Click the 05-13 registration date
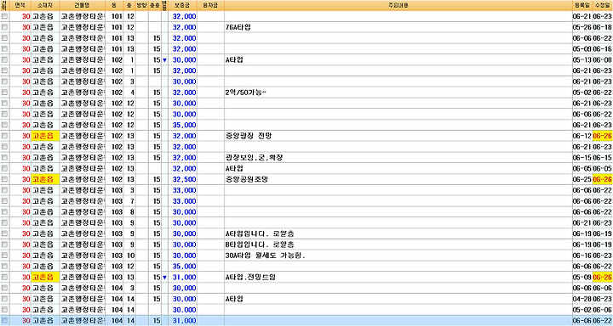613x326 pixels. click(581, 60)
